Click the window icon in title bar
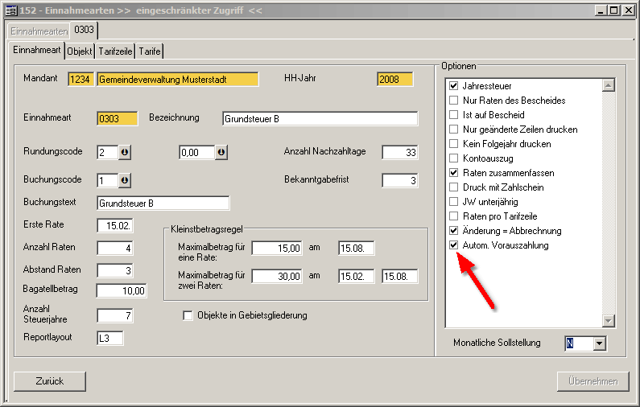 (x=10, y=10)
